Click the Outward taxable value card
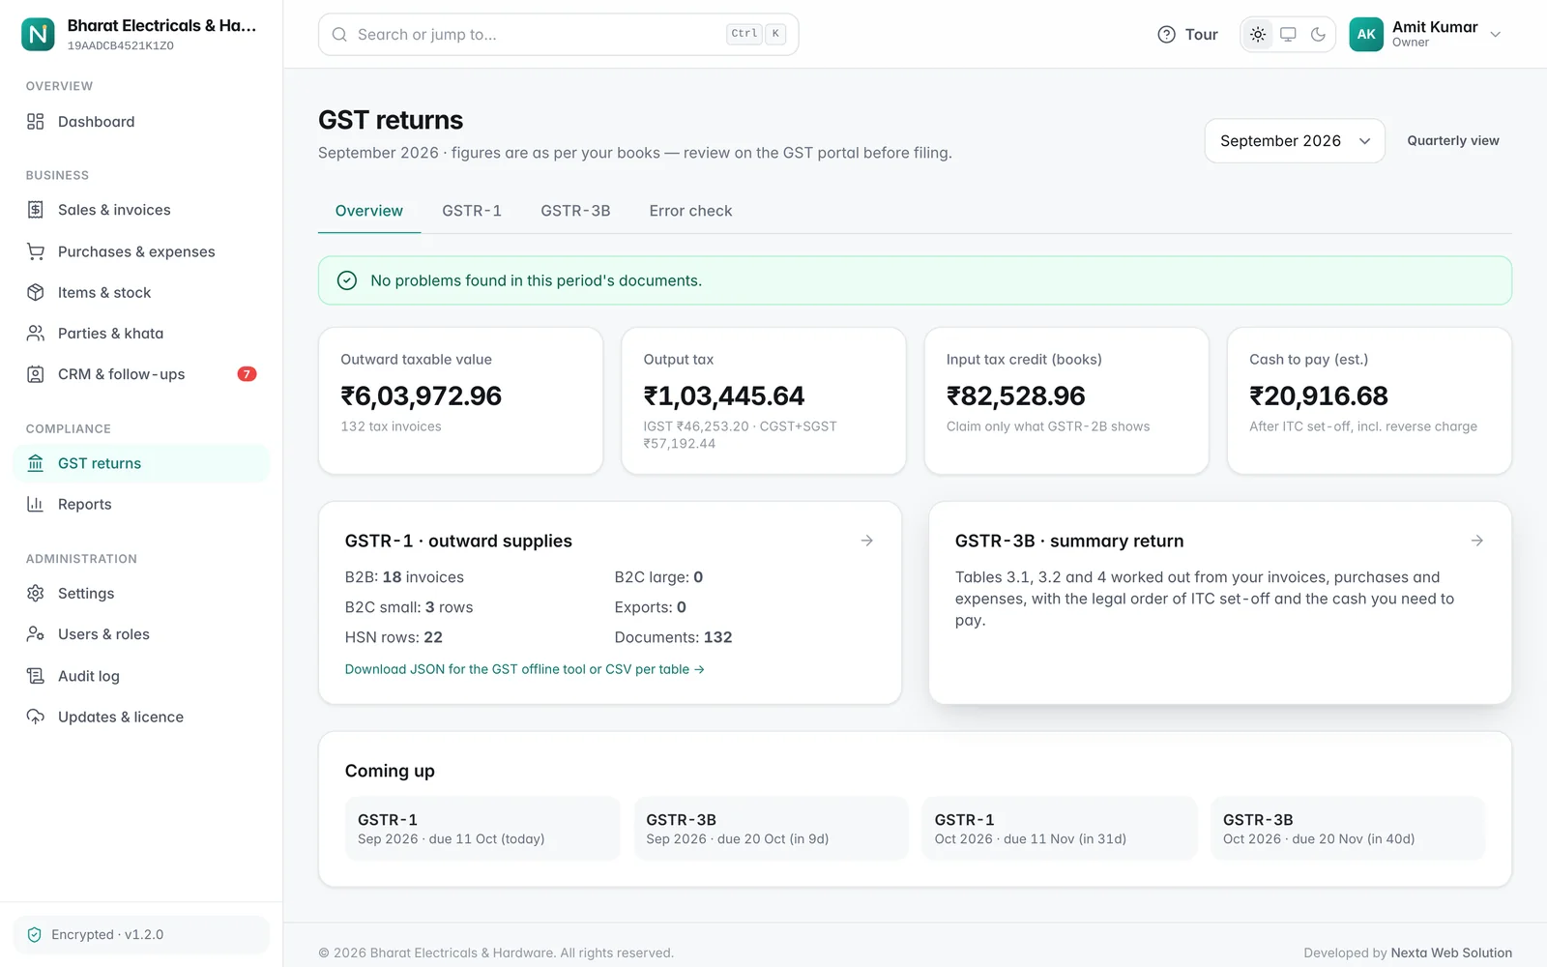Viewport: 1547px width, 967px height. tap(460, 400)
